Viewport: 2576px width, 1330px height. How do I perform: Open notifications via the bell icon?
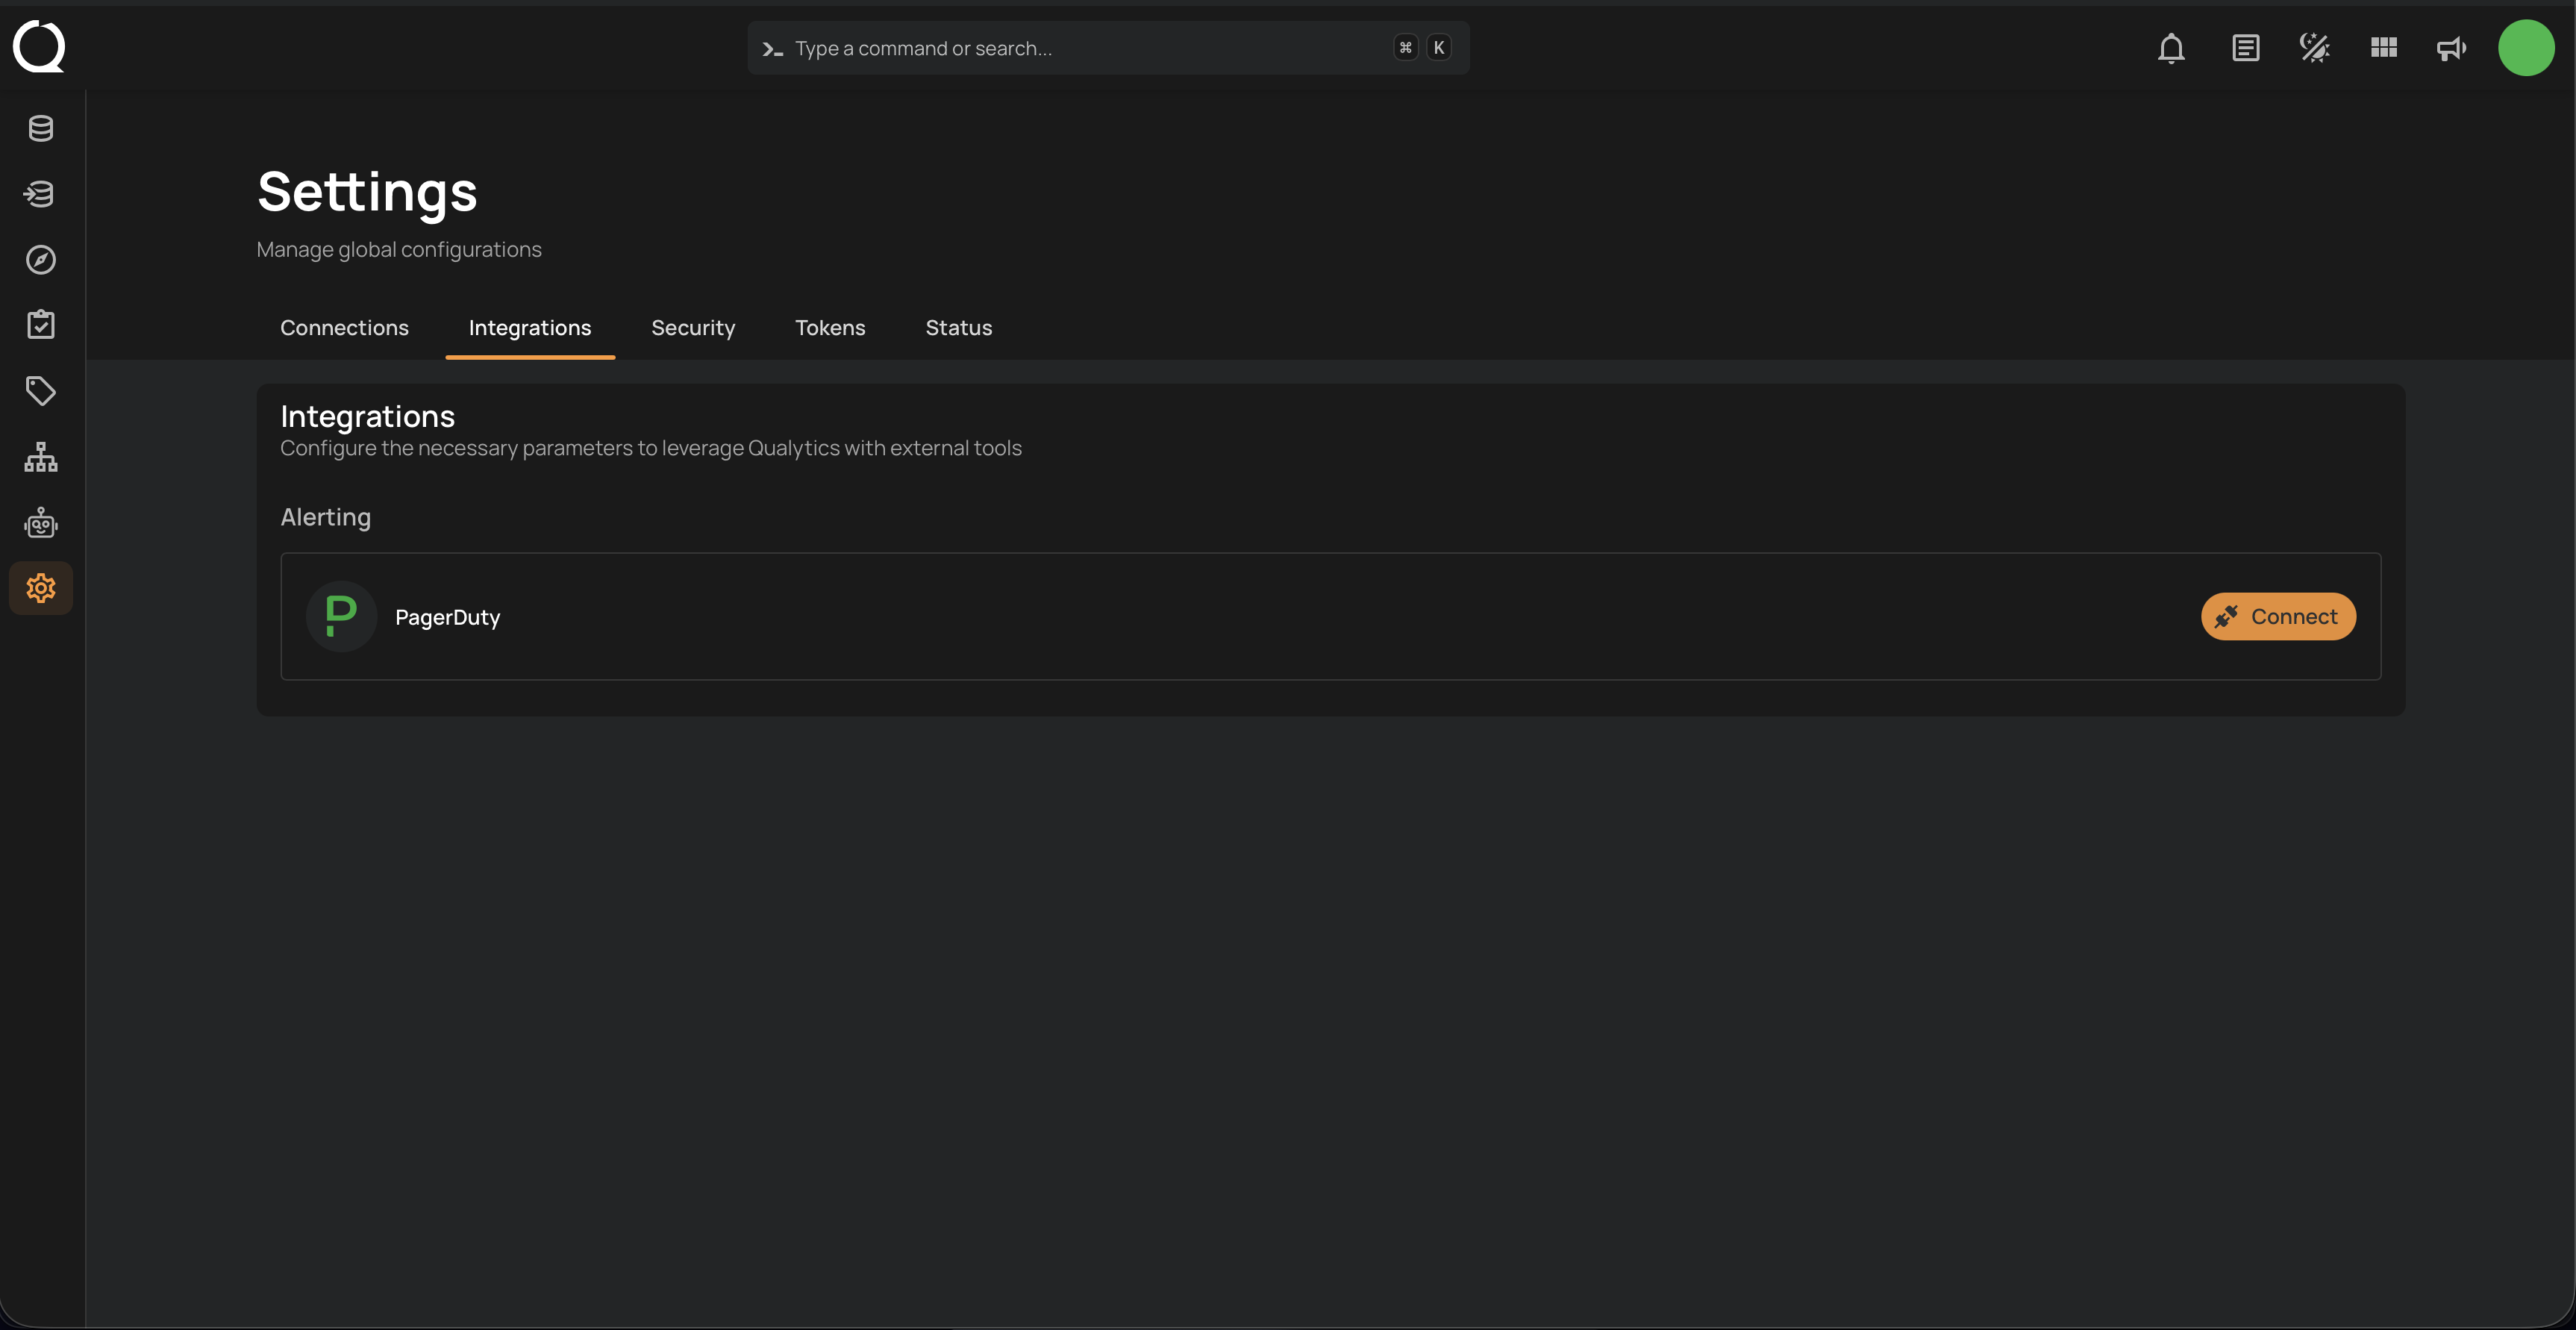point(2171,47)
